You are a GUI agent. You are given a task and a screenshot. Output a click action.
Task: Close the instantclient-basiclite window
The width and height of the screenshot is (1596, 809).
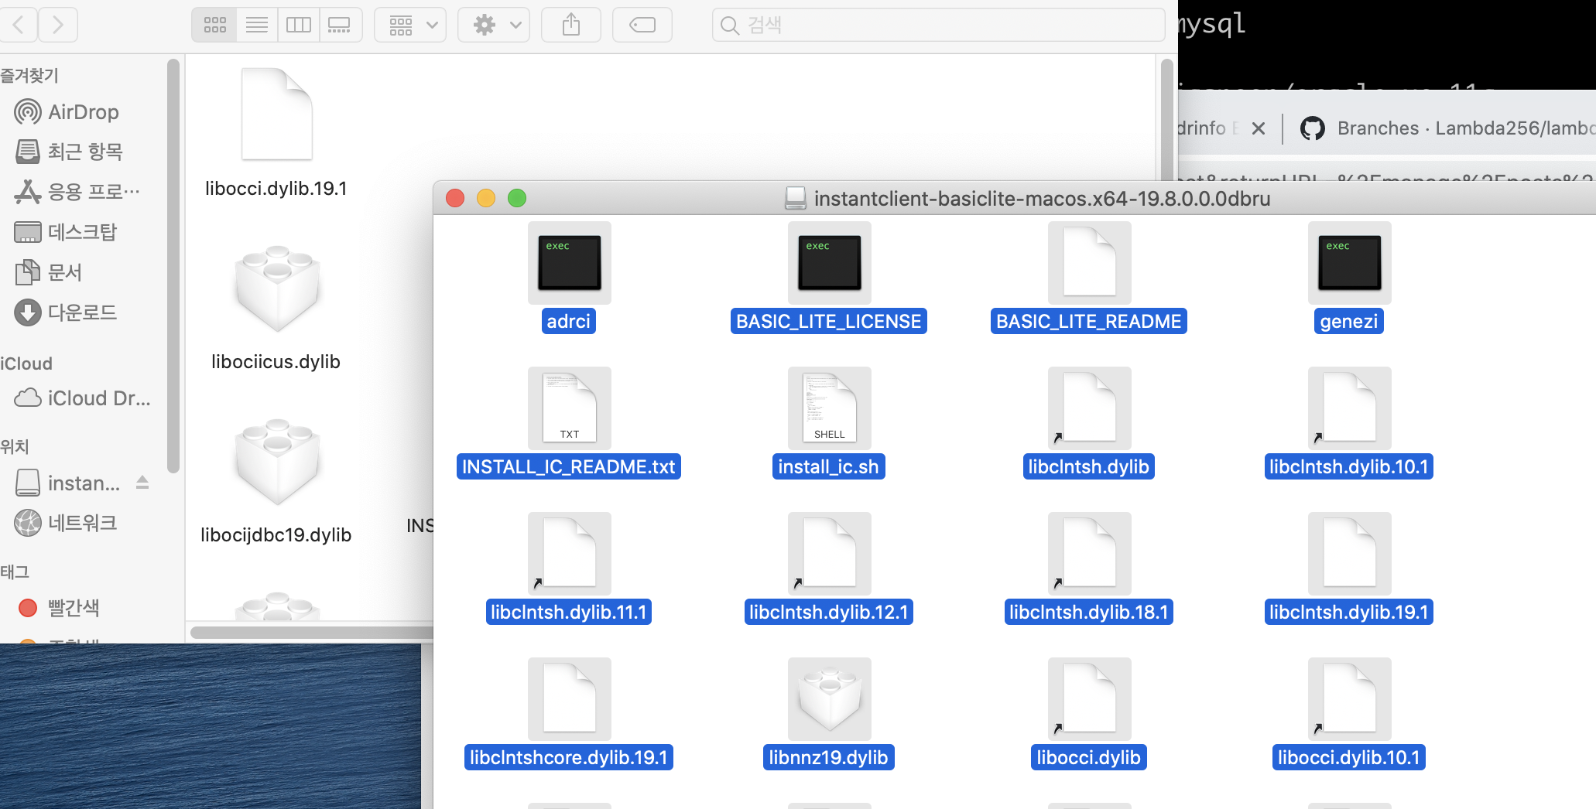pyautogui.click(x=455, y=199)
